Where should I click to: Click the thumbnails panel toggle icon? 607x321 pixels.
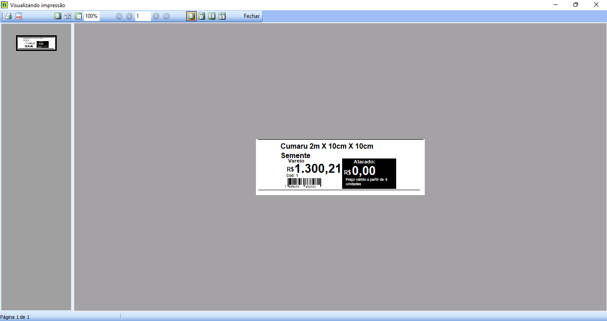tap(78, 16)
